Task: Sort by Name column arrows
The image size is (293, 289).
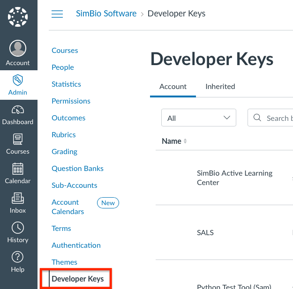Action: coord(185,141)
